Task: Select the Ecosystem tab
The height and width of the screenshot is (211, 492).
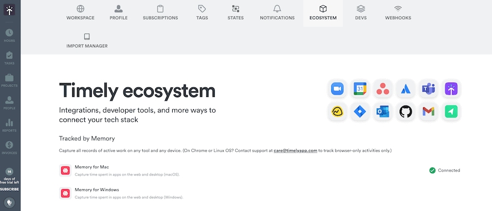Action: [323, 13]
